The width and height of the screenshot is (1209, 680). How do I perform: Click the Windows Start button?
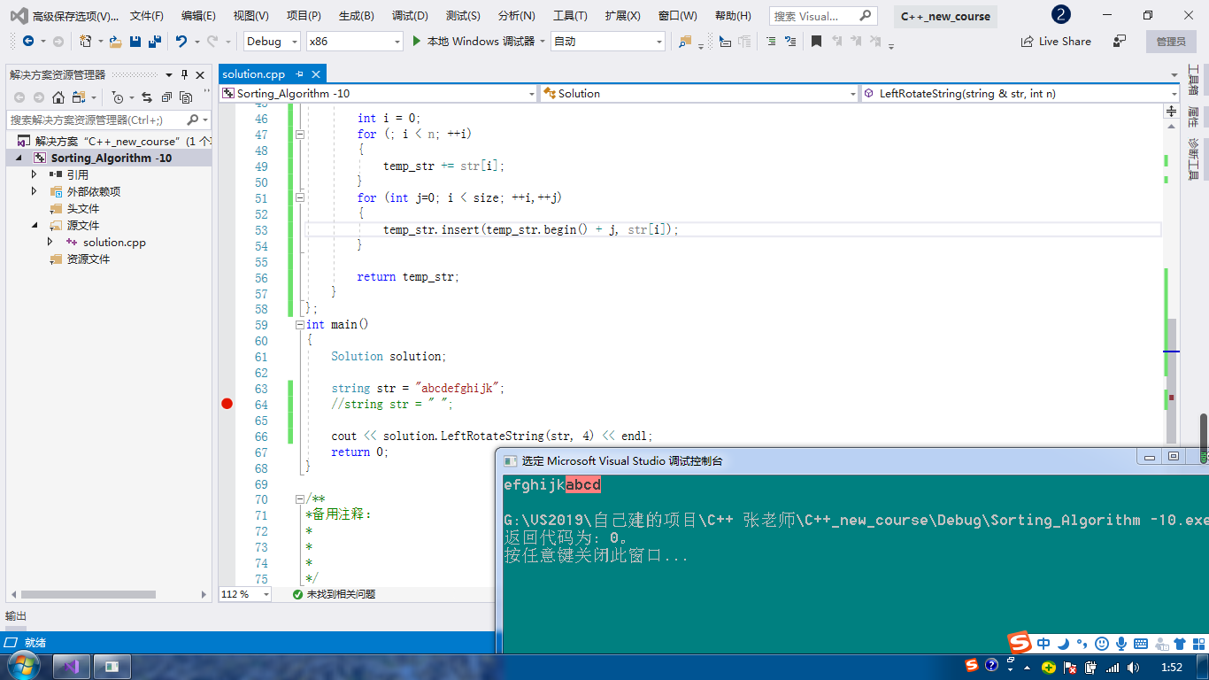[x=24, y=666]
